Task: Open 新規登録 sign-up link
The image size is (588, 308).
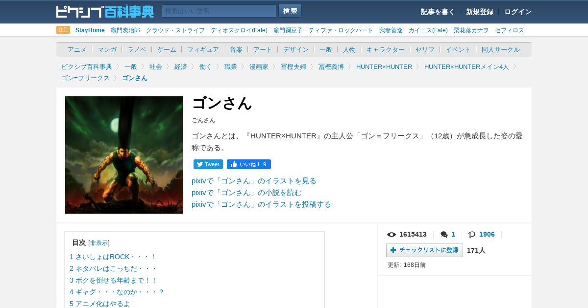Action: coord(480,12)
